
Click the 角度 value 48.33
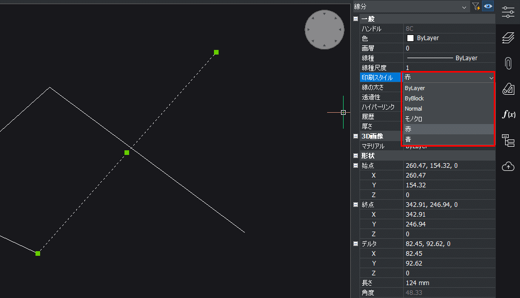click(449, 293)
